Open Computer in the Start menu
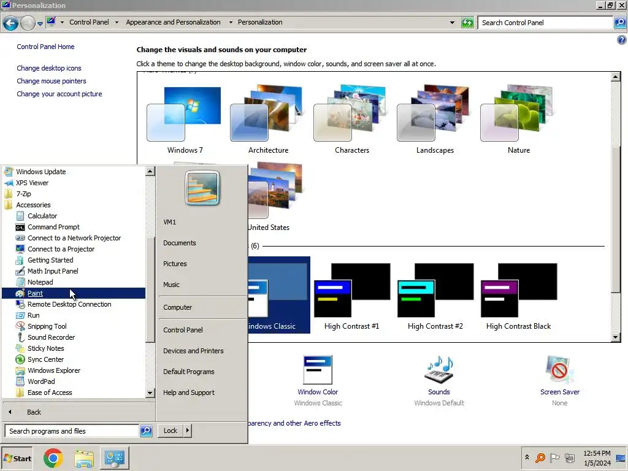Image resolution: width=628 pixels, height=471 pixels. tap(177, 307)
